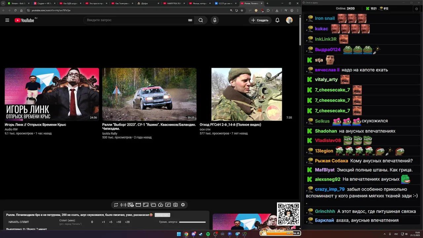Take a screenshot with the camera icon

click(175, 205)
